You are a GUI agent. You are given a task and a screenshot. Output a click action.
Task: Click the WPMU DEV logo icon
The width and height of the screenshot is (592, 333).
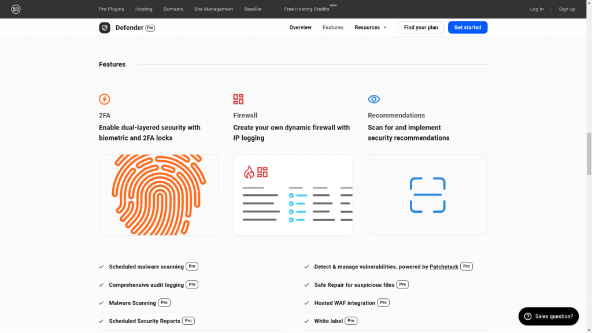pyautogui.click(x=16, y=9)
